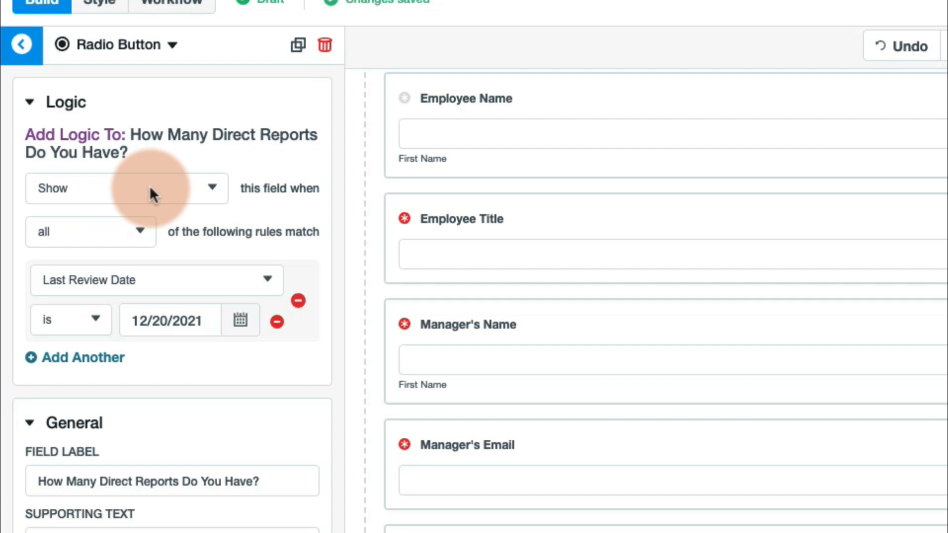
Task: Click required asterisk on Employee Title
Action: click(x=404, y=218)
